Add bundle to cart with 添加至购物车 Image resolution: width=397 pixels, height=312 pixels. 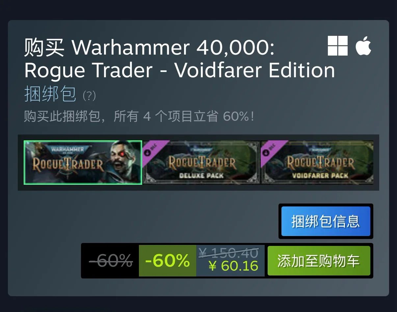319,261
